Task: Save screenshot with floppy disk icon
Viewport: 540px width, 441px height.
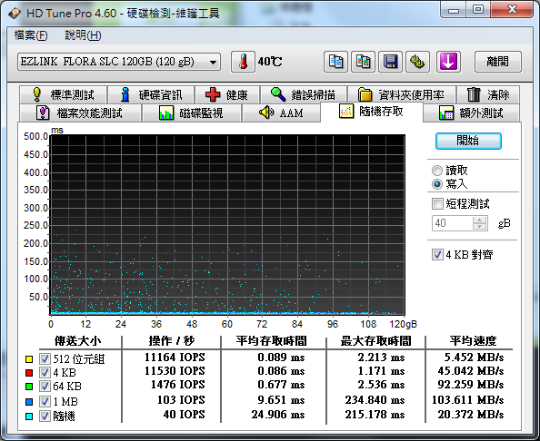Action: pos(390,62)
